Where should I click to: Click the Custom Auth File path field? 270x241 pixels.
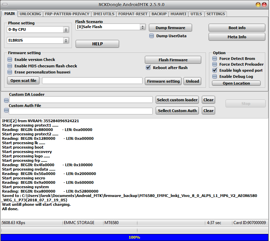coord(81,111)
